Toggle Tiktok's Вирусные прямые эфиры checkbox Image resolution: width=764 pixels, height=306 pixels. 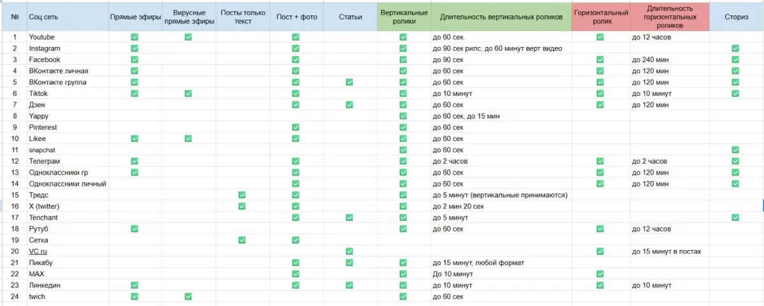188,94
